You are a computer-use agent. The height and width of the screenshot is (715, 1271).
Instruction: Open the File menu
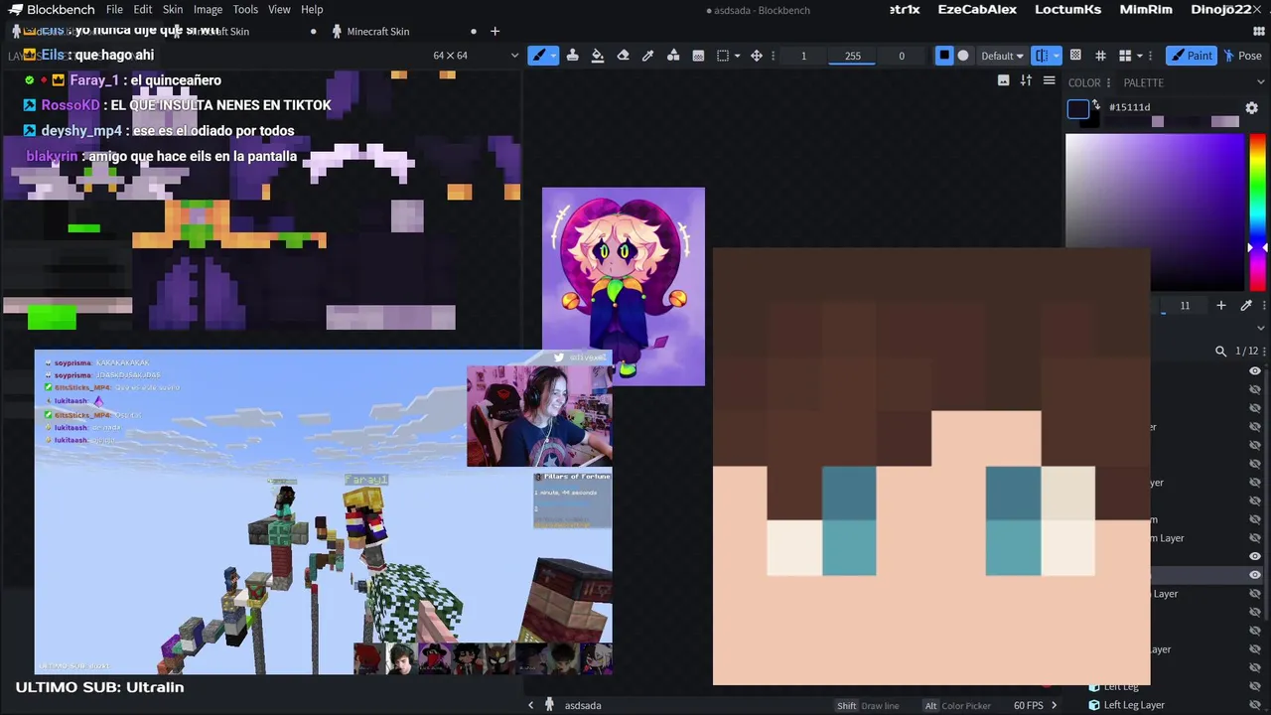[114, 9]
